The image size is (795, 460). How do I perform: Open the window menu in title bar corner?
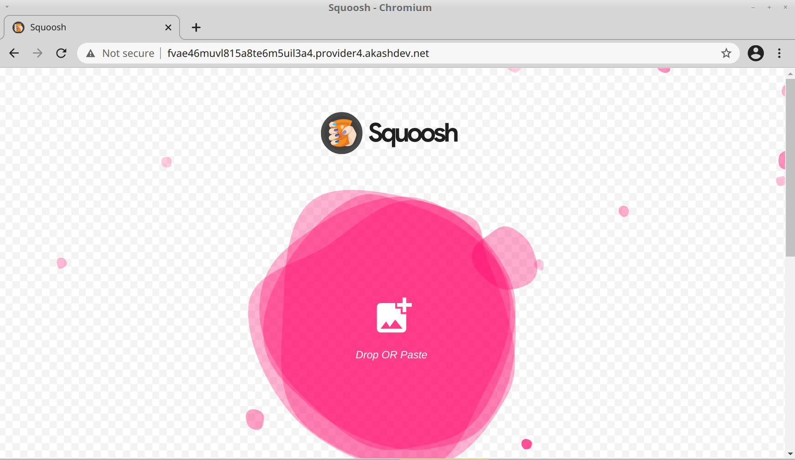[x=7, y=7]
